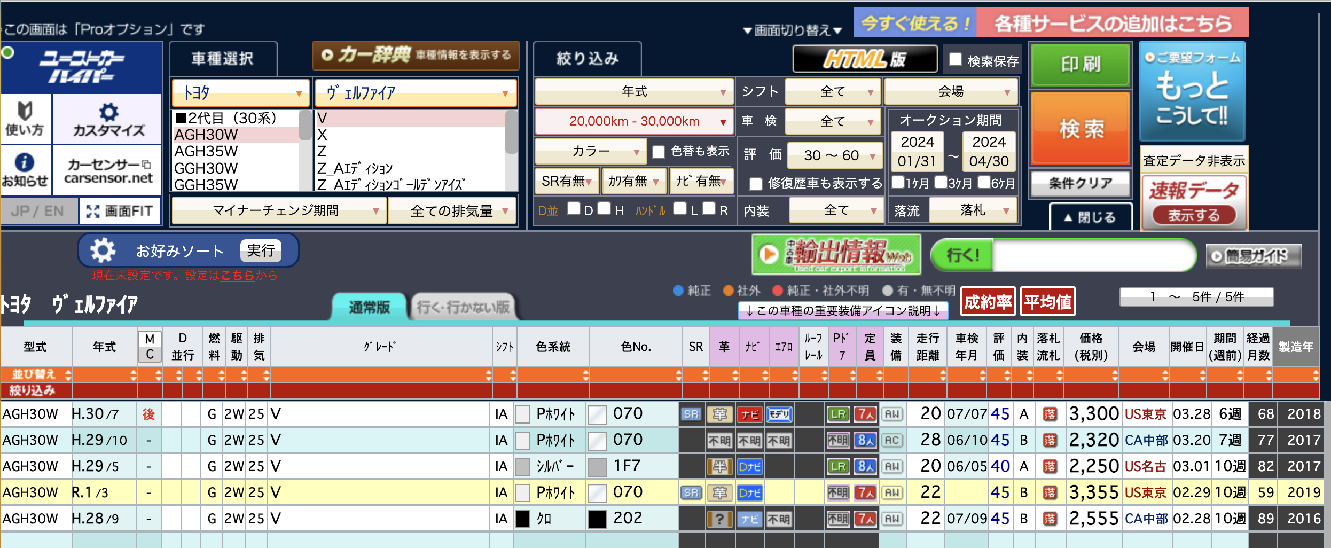Click 7人 capacity icon in H.30/7 row
This screenshot has width=1331, height=548.
pos(865,414)
